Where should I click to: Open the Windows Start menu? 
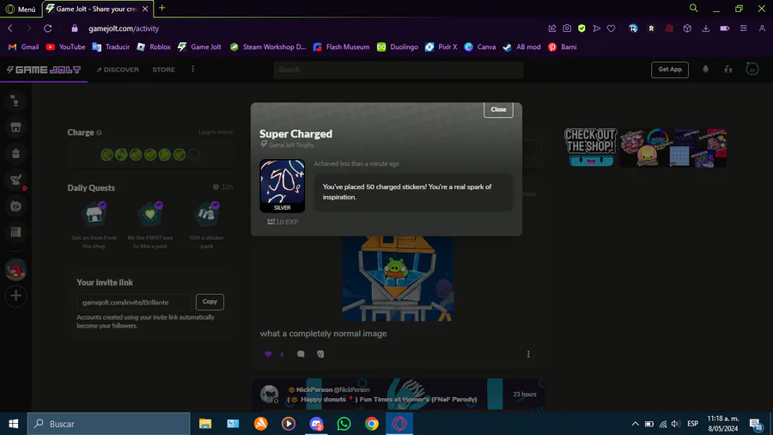13,424
